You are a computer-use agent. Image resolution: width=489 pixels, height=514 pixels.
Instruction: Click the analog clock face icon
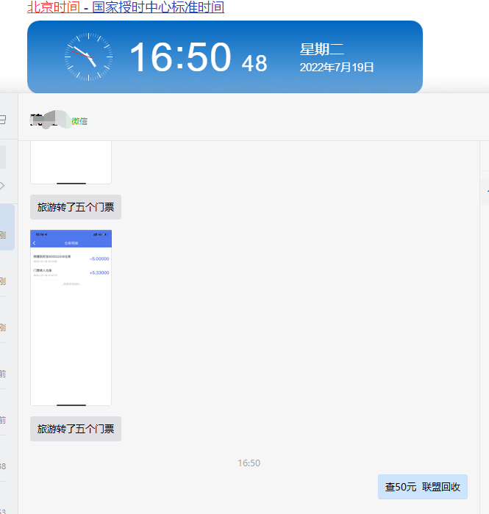click(88, 57)
